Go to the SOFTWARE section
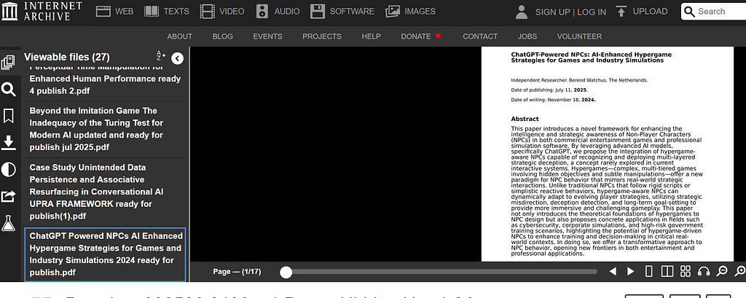 (352, 12)
